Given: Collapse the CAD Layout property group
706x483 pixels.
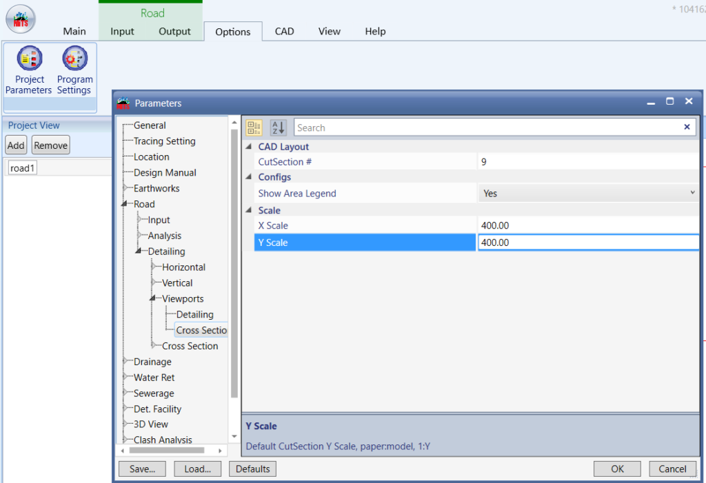Looking at the screenshot, I should [x=248, y=147].
